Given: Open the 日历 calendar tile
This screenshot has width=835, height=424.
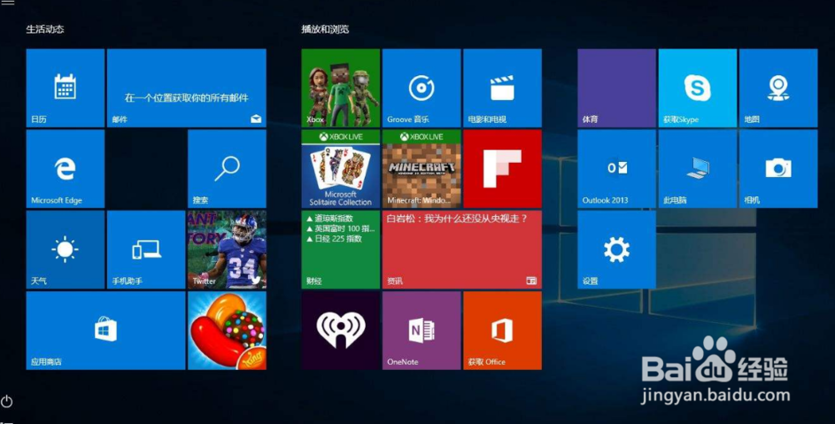Looking at the screenshot, I should 65,88.
